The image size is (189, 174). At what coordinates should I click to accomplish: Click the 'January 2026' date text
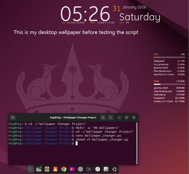pyautogui.click(x=134, y=7)
